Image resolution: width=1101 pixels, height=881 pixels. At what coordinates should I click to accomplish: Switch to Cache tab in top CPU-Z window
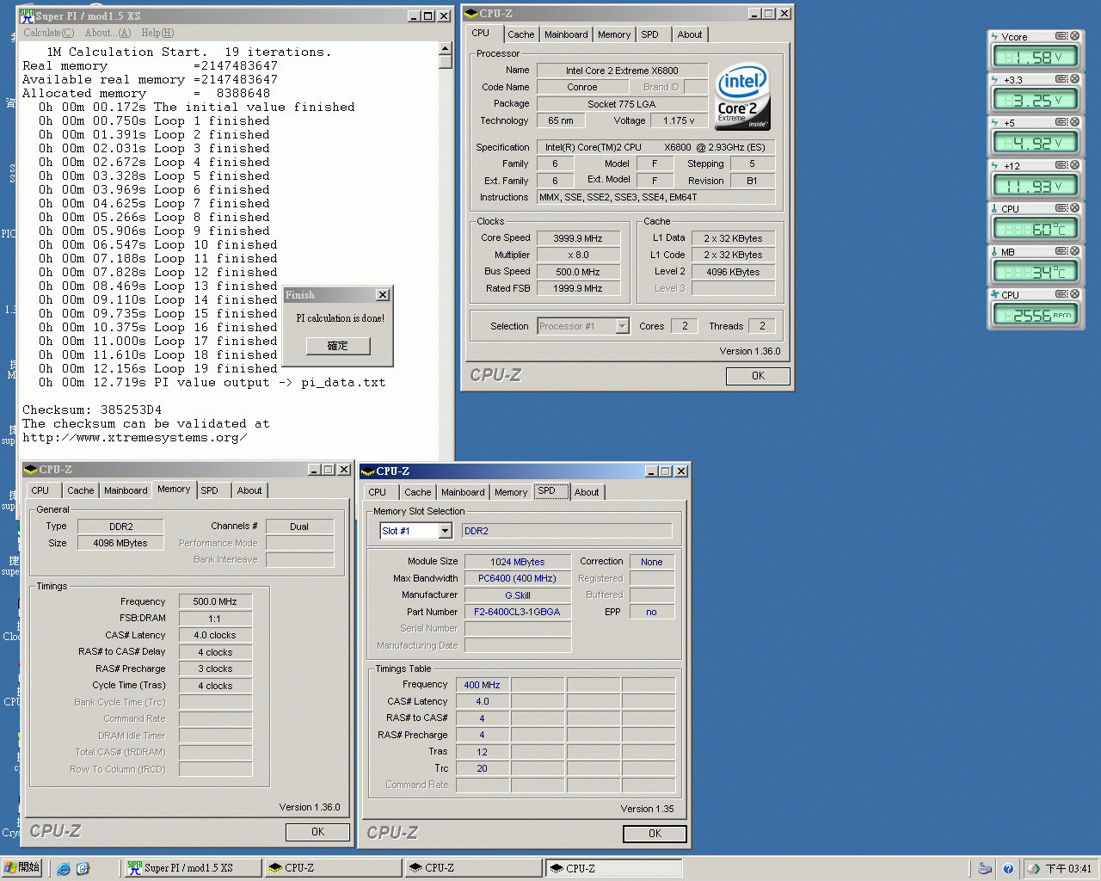pos(520,34)
